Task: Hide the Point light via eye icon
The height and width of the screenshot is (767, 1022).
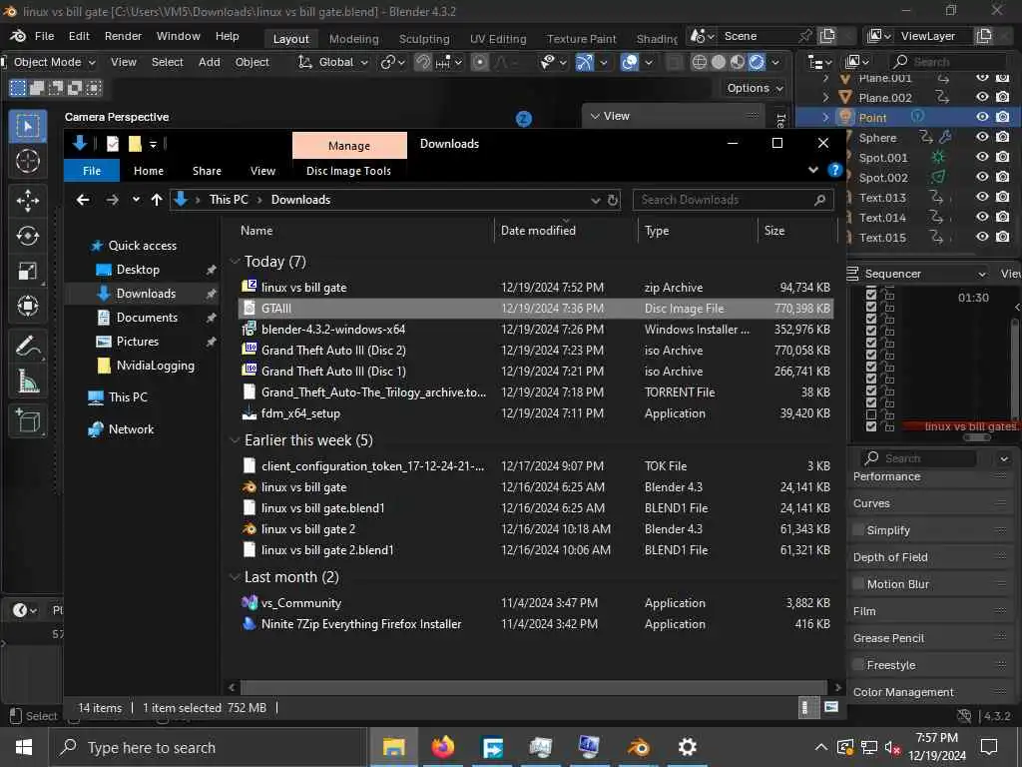Action: [x=982, y=118]
